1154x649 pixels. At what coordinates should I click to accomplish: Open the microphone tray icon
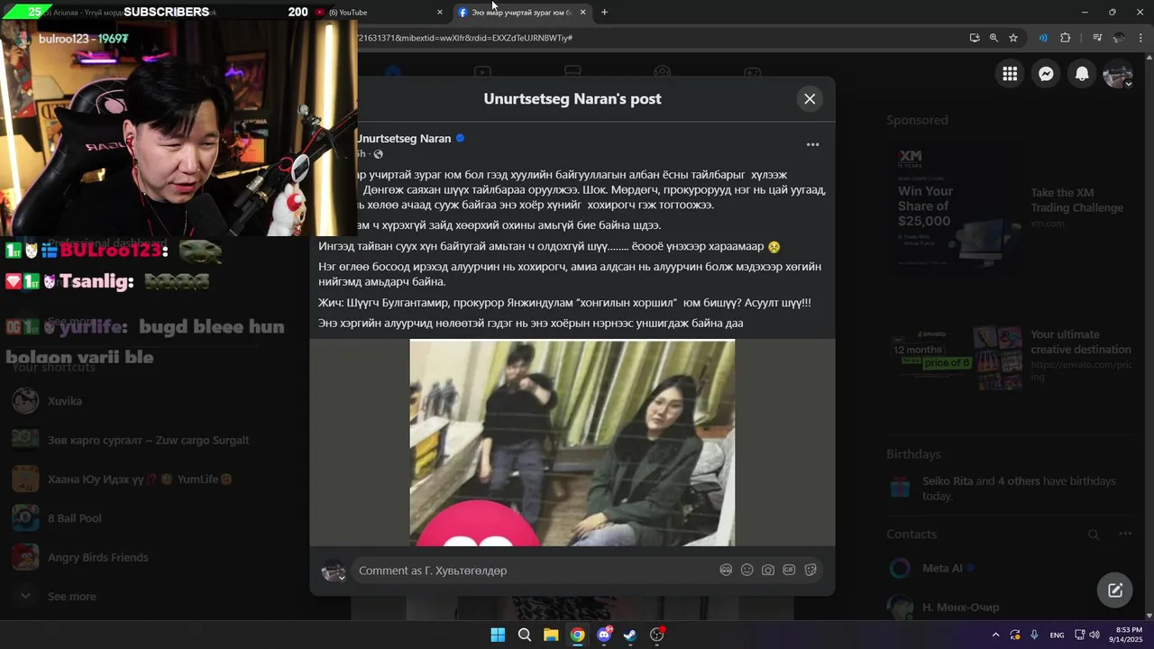coord(1034,635)
